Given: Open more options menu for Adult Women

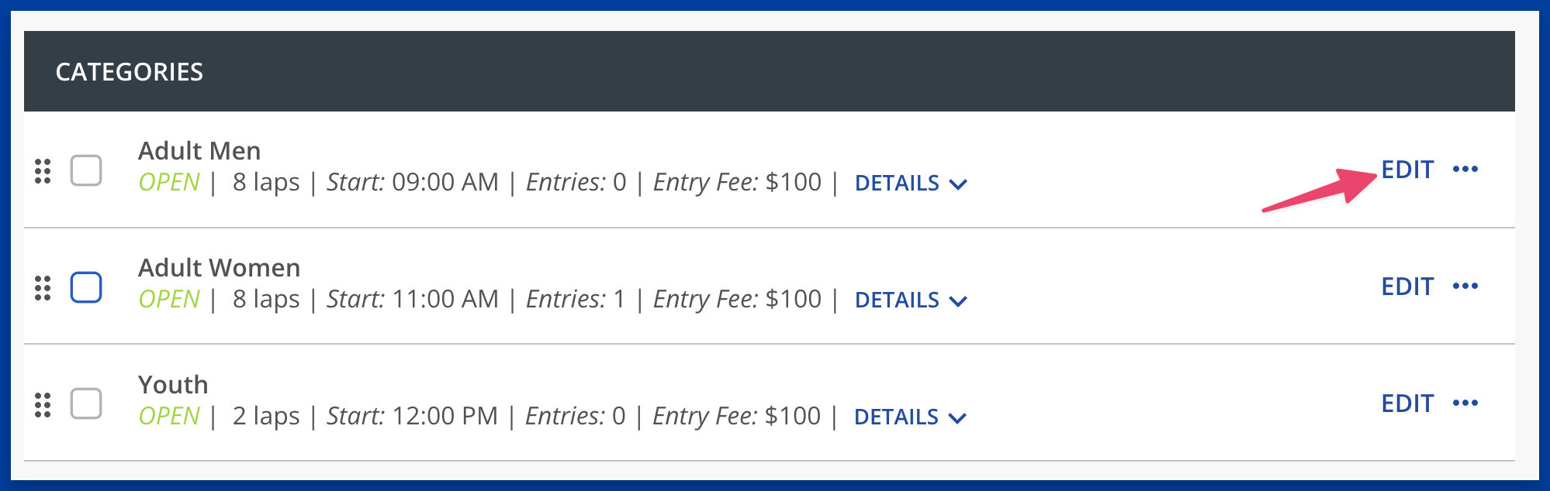Looking at the screenshot, I should [1465, 287].
